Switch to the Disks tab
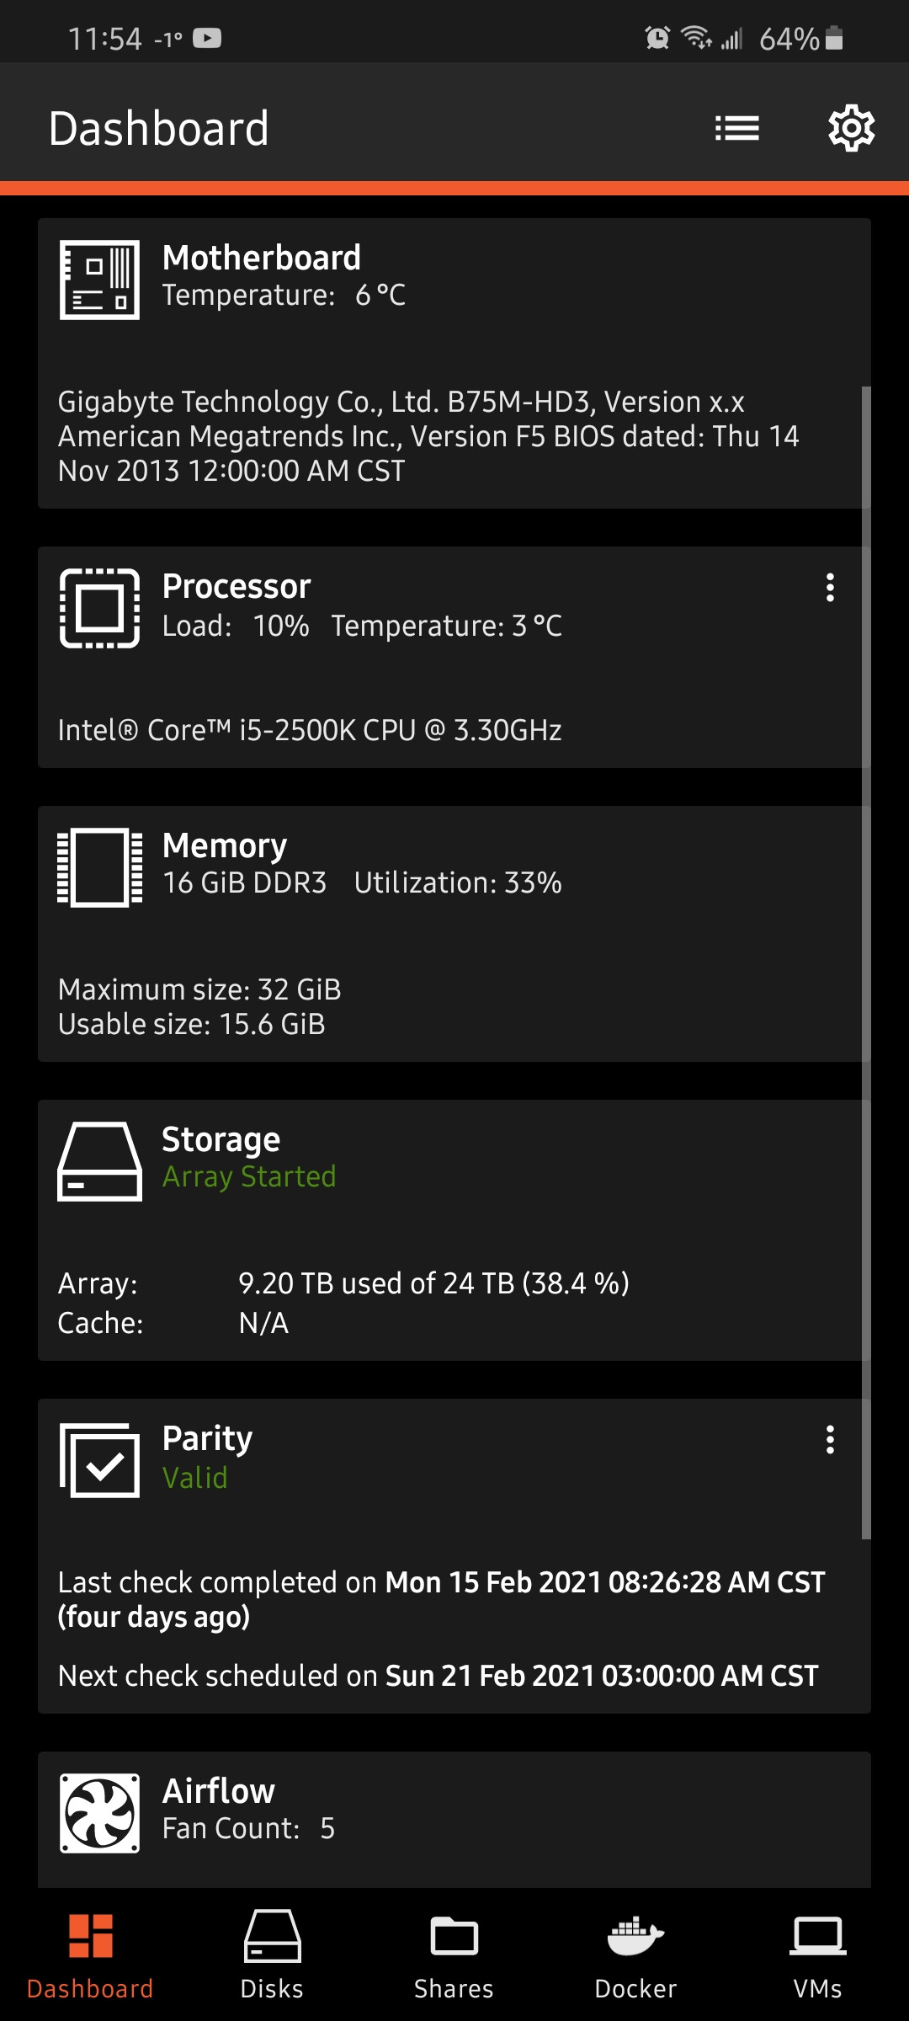 pyautogui.click(x=272, y=1954)
